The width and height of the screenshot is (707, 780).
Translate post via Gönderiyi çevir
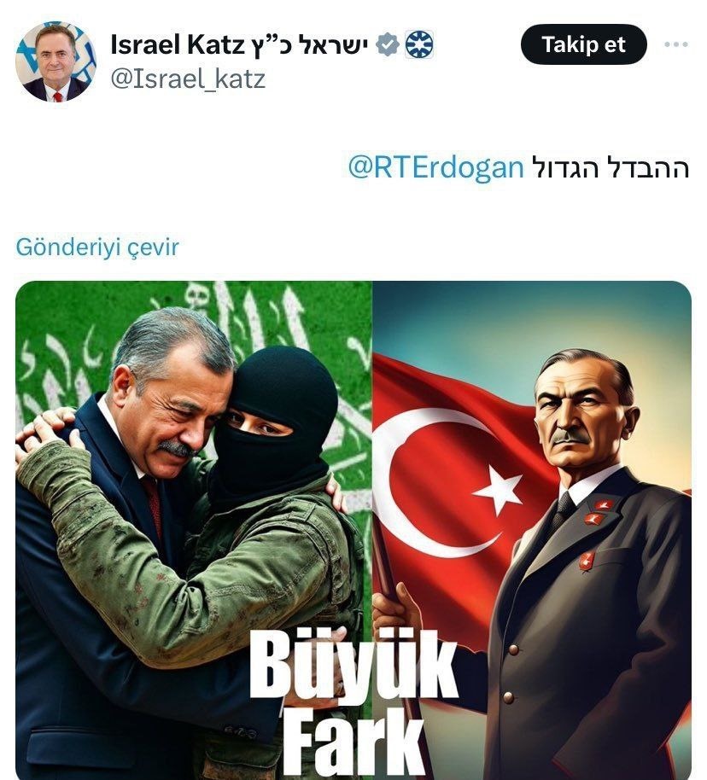click(x=97, y=247)
